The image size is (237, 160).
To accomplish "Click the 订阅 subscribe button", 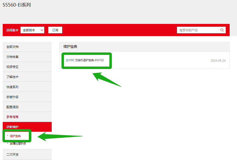I will tap(55, 30).
